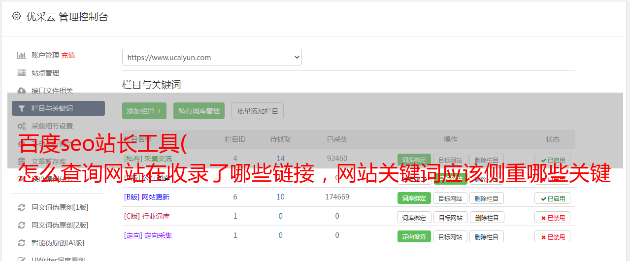Click 目标网站 in the 定向采集 row

pyautogui.click(x=450, y=236)
